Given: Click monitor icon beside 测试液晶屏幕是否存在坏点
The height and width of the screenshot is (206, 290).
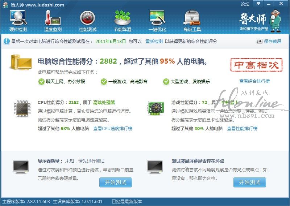Looking at the screenshot, I should coord(155,167).
